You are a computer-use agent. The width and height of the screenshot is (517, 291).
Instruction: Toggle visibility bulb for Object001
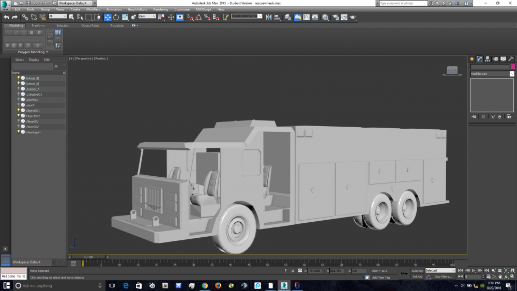(19, 111)
